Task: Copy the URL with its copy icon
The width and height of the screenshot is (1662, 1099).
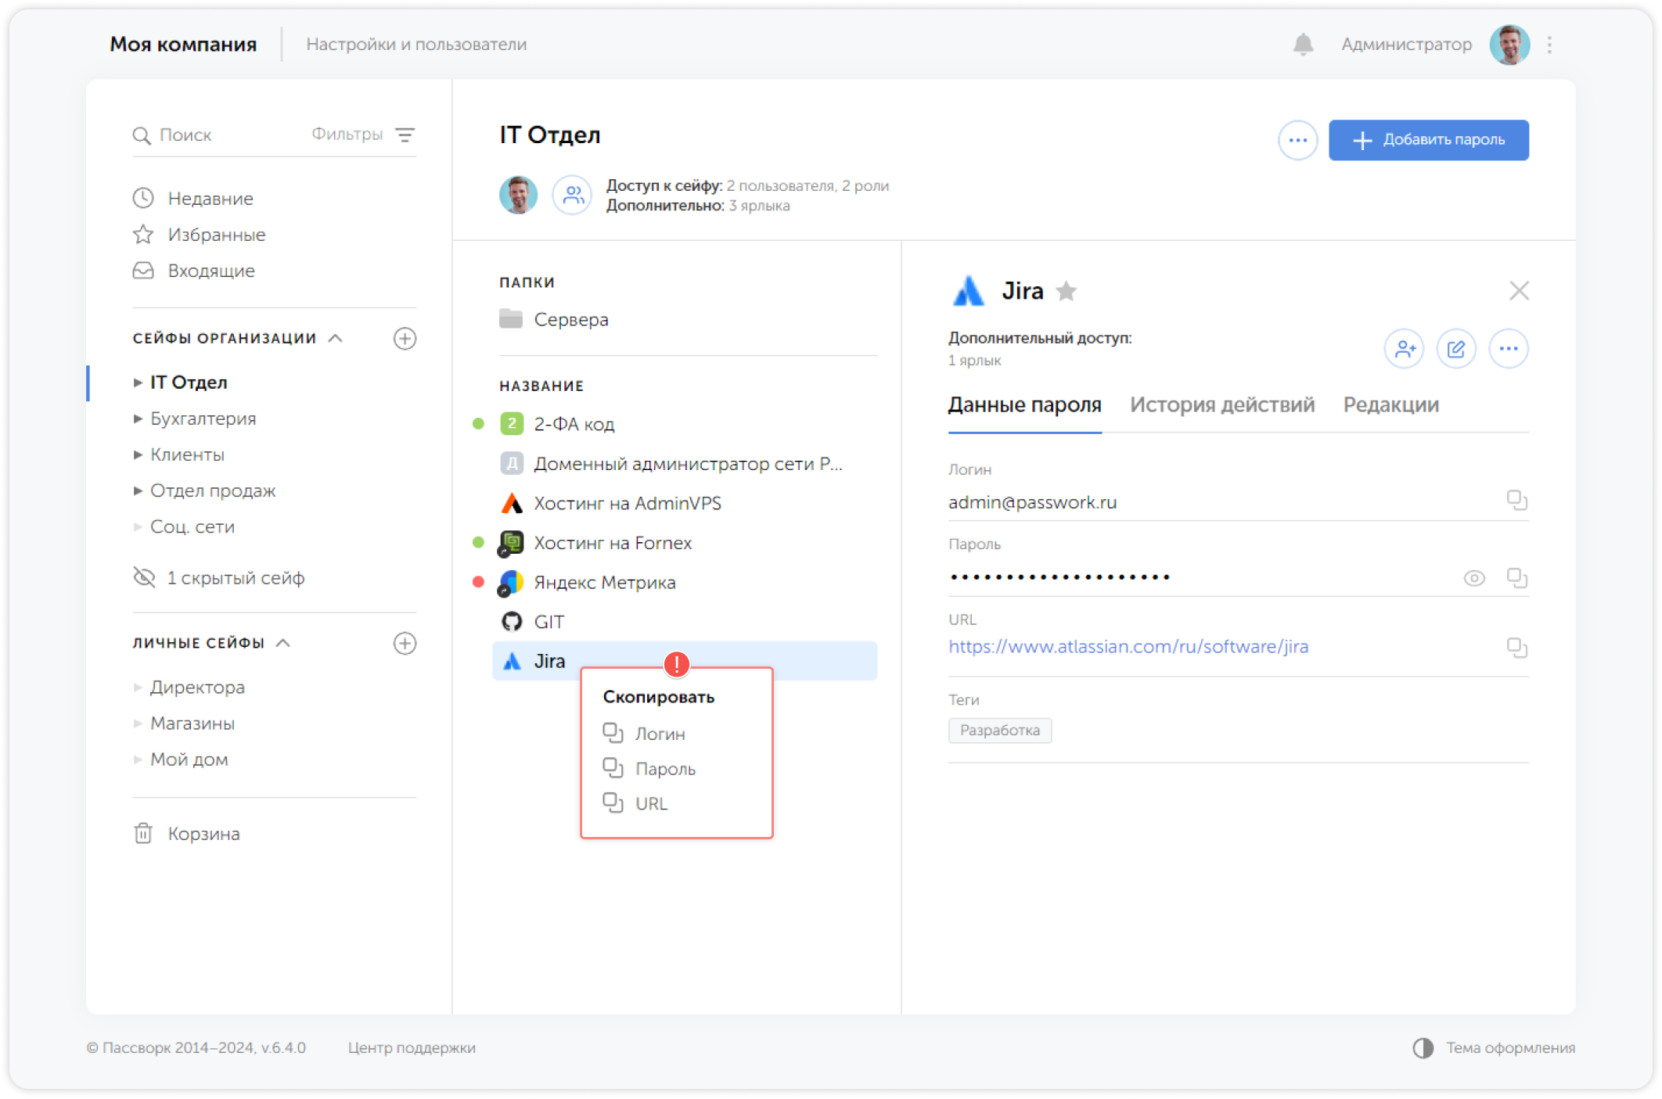Action: (1516, 648)
